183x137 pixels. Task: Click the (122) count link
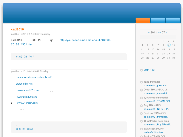coord(19,57)
